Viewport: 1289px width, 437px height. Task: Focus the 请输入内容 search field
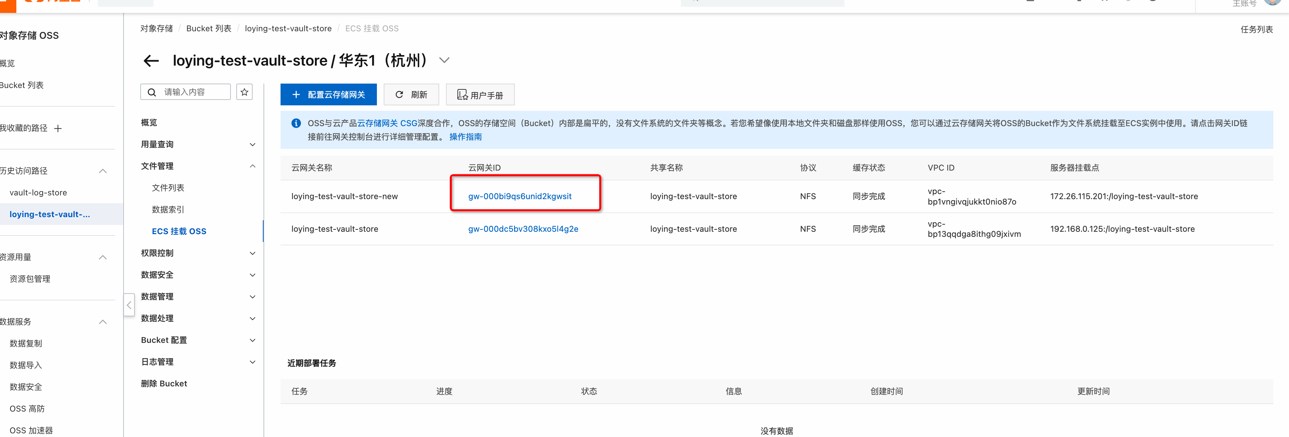click(x=186, y=92)
